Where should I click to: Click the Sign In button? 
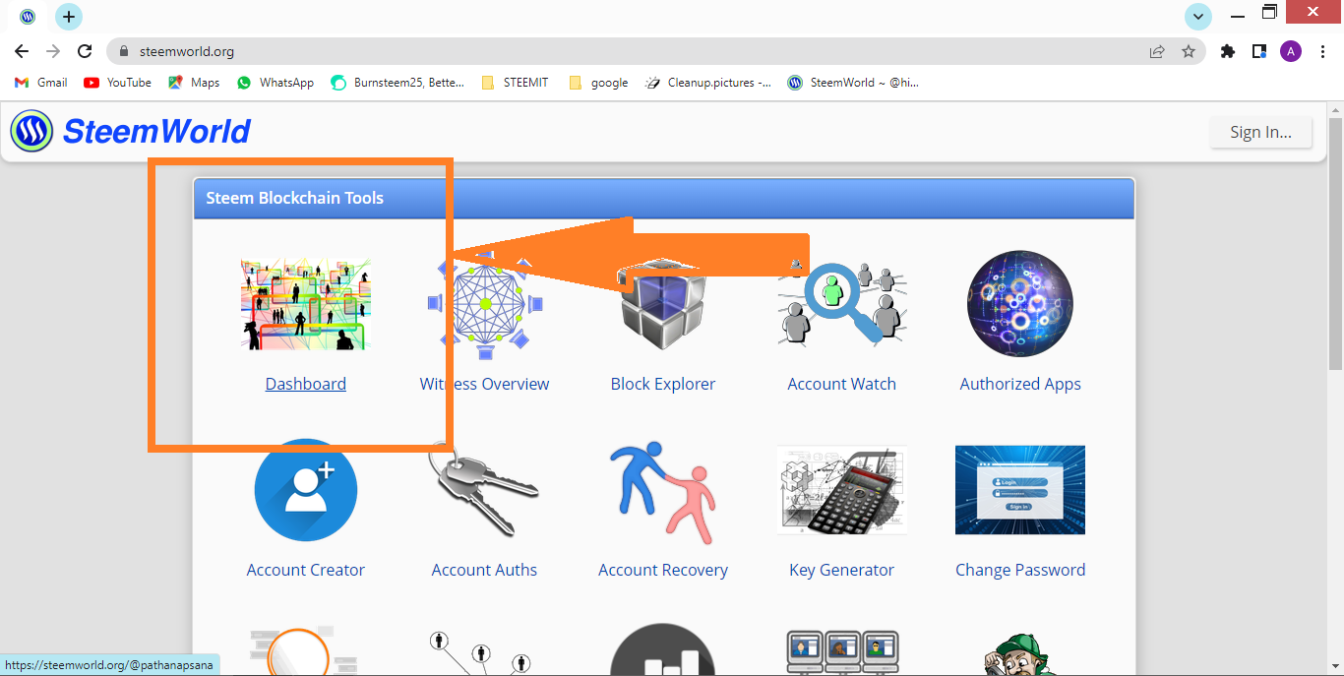pyautogui.click(x=1260, y=131)
